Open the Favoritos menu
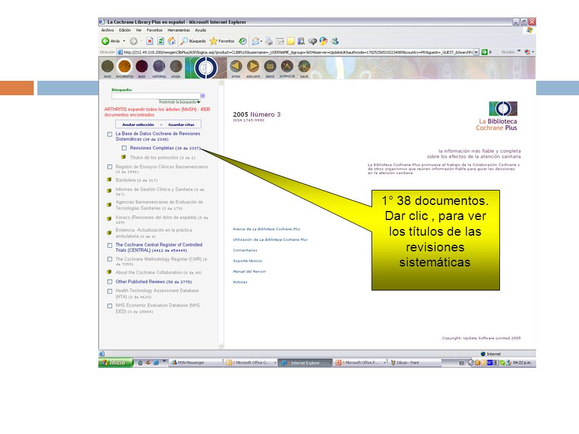 [154, 30]
